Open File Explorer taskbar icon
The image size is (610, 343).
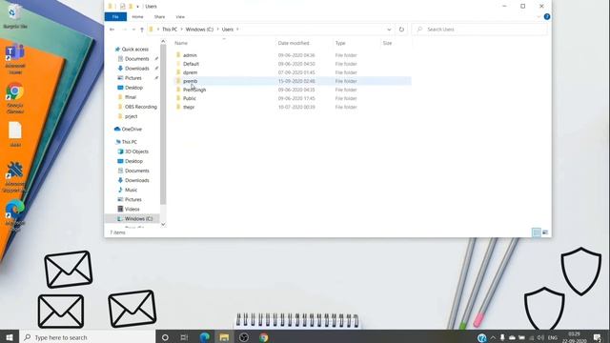[224, 337]
